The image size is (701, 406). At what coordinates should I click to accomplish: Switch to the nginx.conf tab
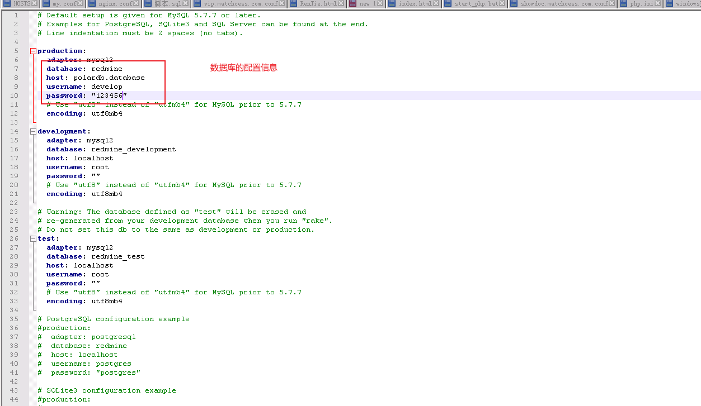pos(115,4)
